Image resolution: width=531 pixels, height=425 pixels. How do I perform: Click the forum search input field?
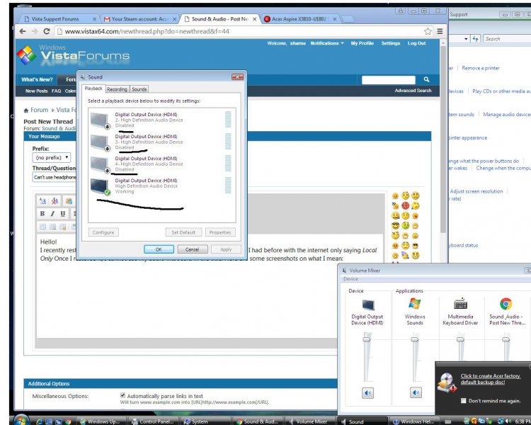coord(389,80)
